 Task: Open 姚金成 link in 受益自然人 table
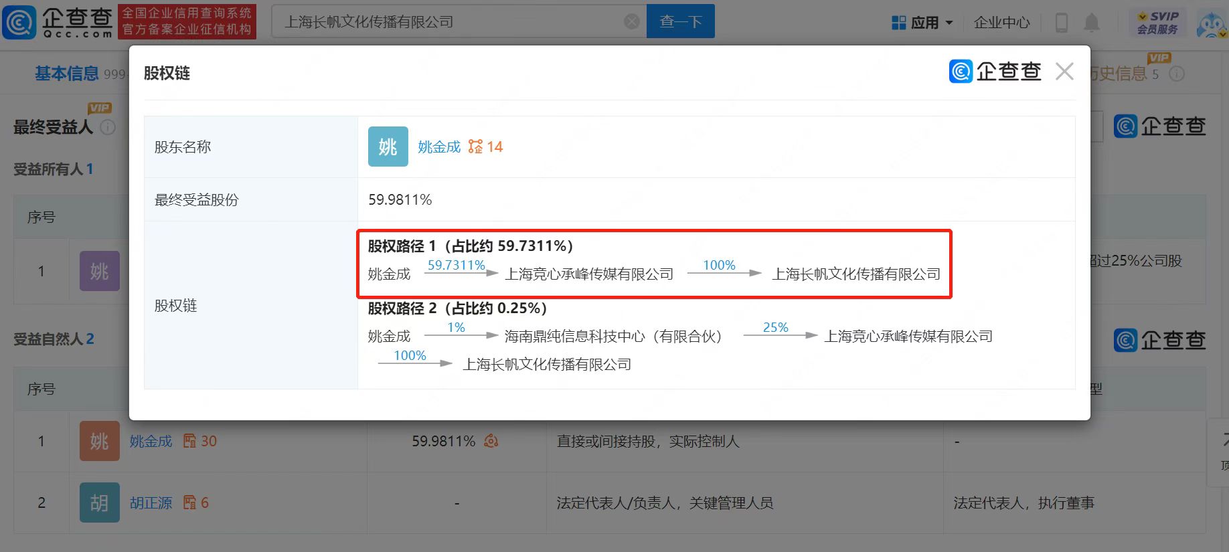coord(151,442)
